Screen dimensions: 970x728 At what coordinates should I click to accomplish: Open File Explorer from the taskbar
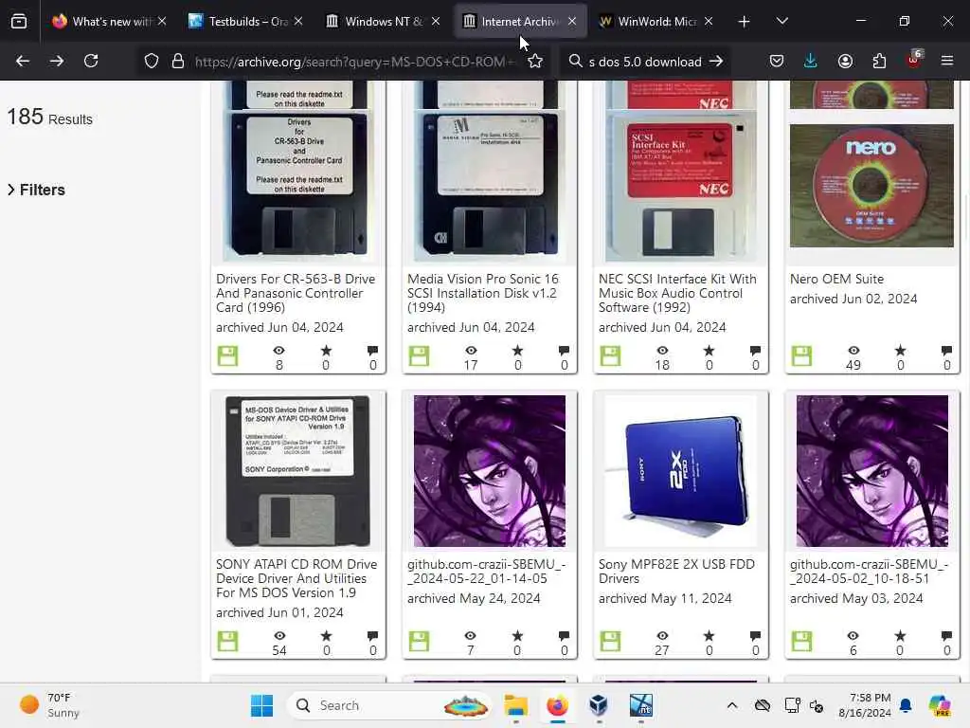point(515,705)
